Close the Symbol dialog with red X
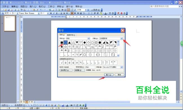 click(123, 31)
